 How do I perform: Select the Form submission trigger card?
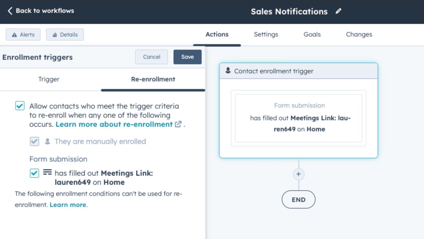point(299,118)
